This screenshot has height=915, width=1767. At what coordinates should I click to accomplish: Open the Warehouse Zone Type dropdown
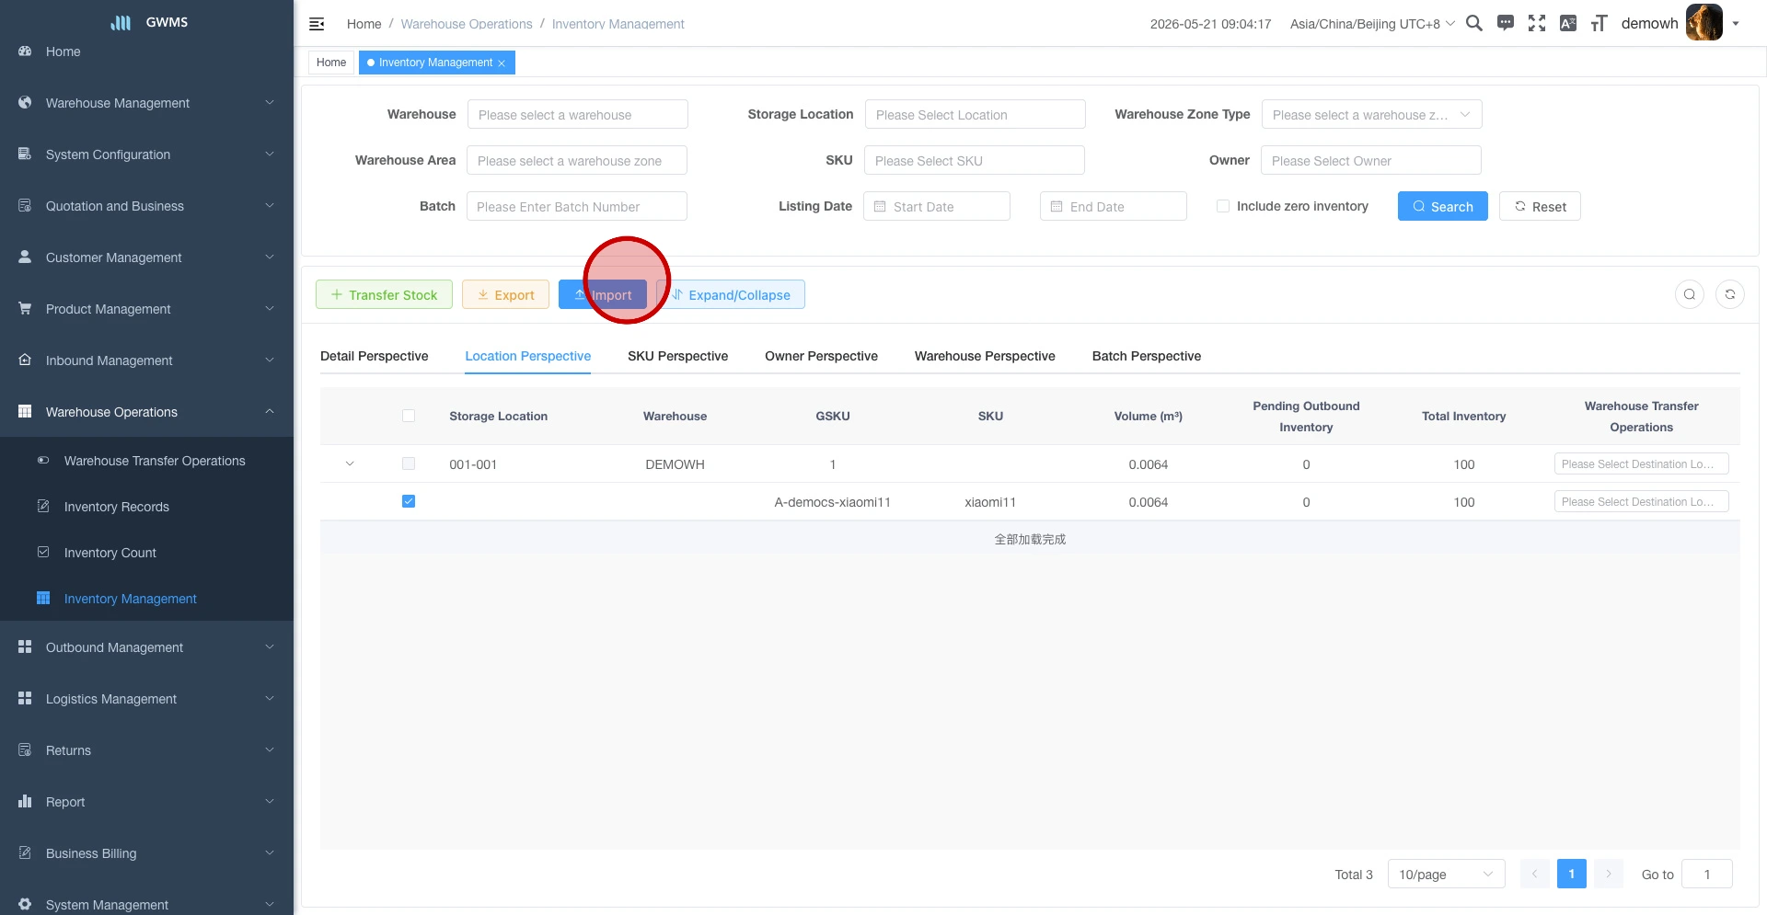click(1372, 114)
